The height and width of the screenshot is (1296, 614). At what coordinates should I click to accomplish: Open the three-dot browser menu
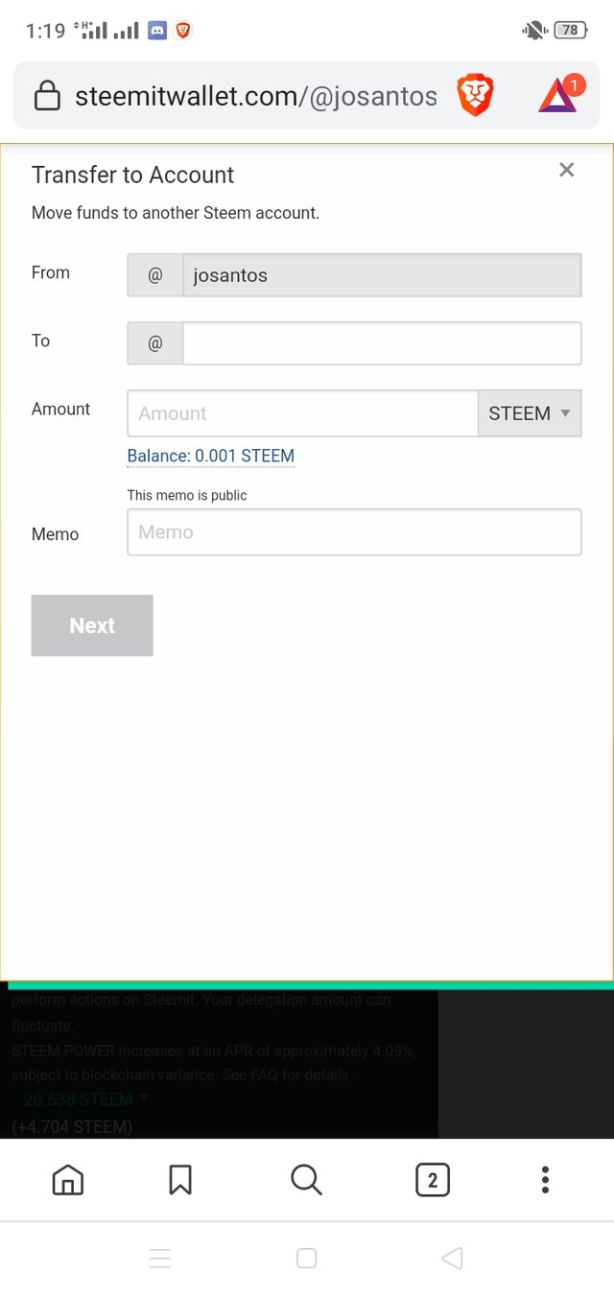pyautogui.click(x=545, y=1180)
